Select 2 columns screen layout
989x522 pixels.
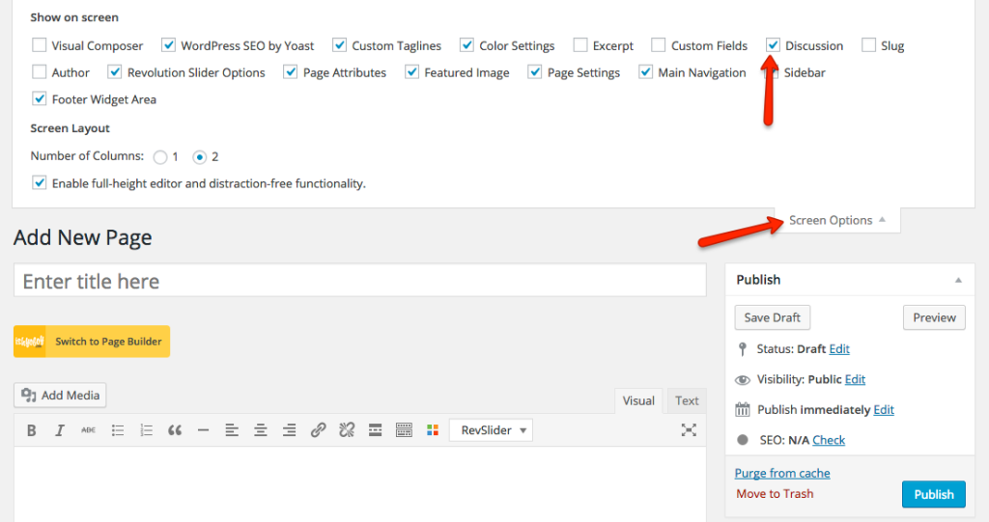(199, 157)
